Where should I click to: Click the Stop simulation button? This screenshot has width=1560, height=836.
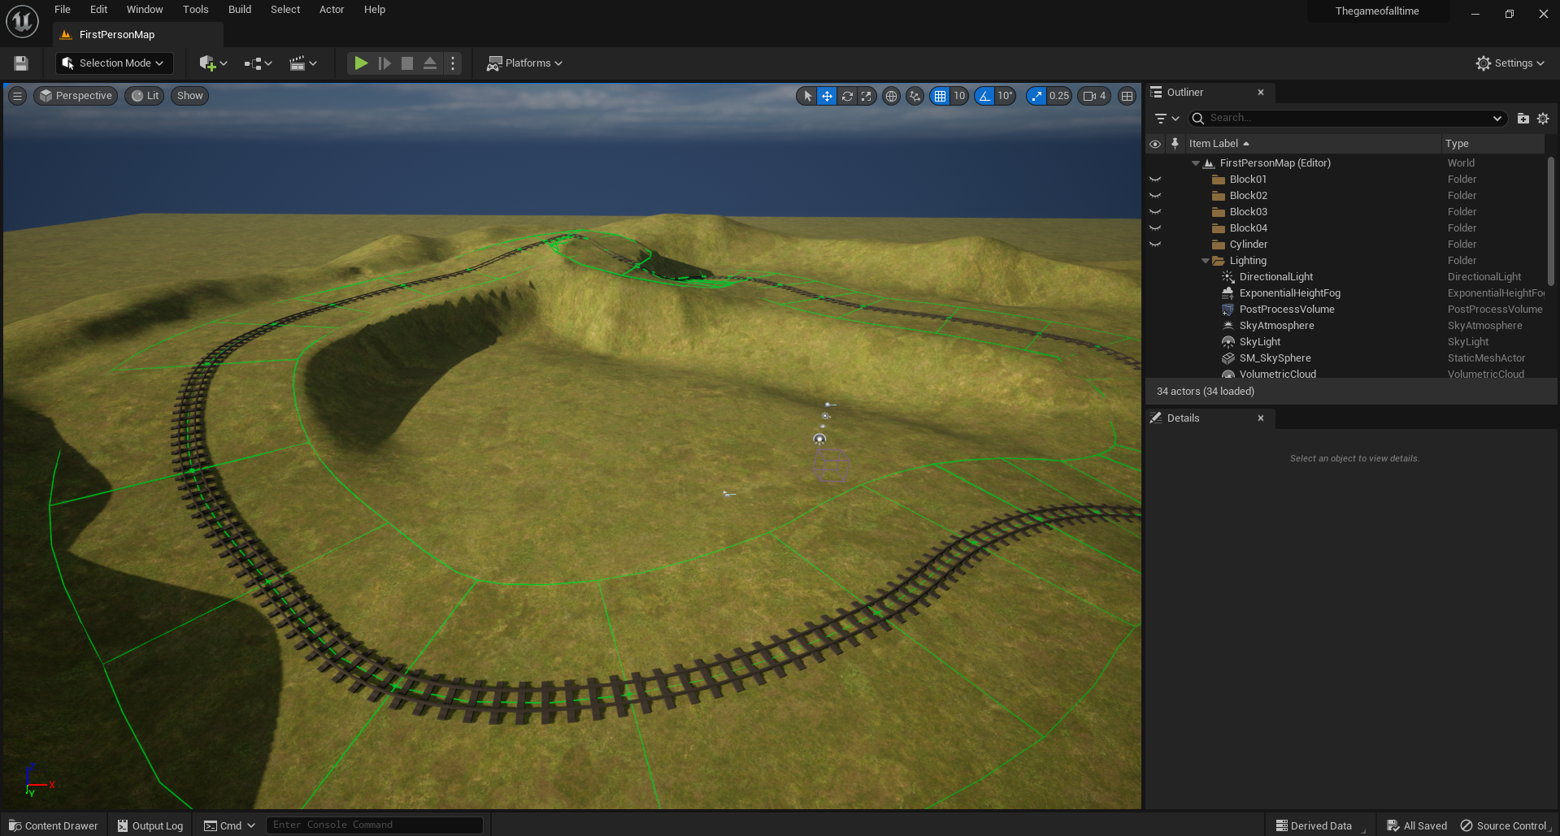pos(407,63)
